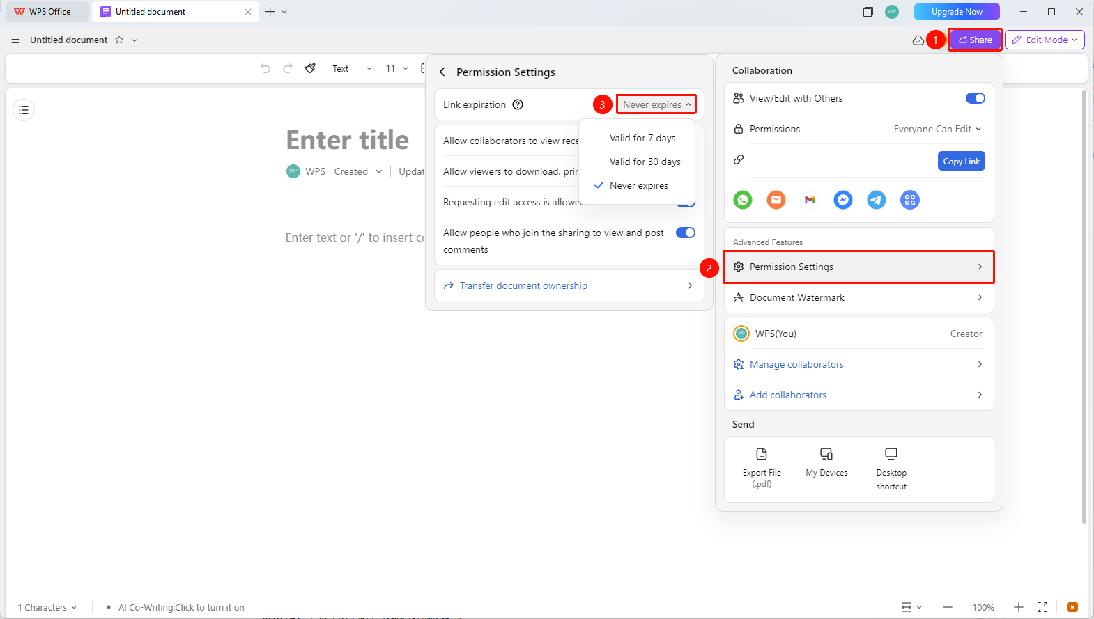Open the Text style dropdown

click(x=352, y=68)
